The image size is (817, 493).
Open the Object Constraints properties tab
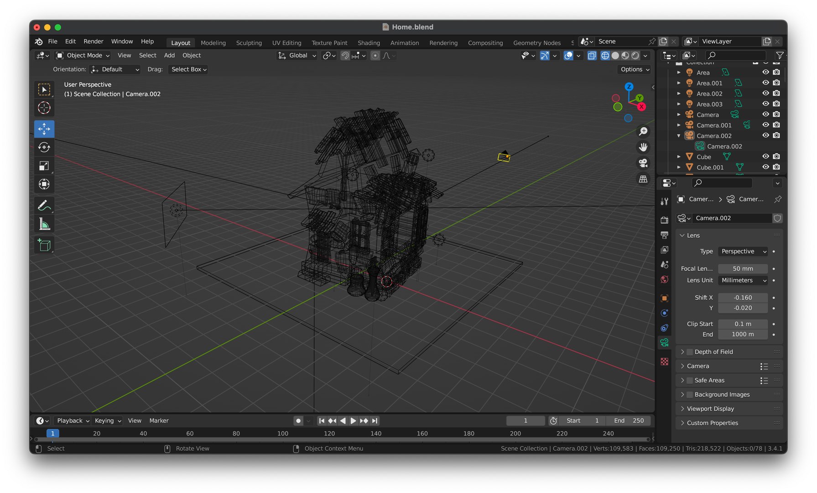point(665,328)
